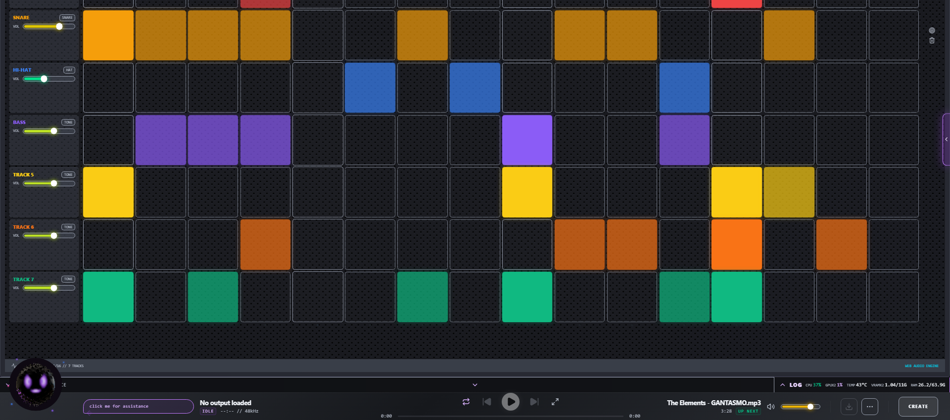Adjust the HI-HAT volume slider
950x420 pixels.
(49, 79)
